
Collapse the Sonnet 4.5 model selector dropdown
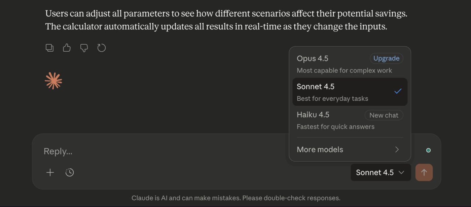(x=381, y=172)
